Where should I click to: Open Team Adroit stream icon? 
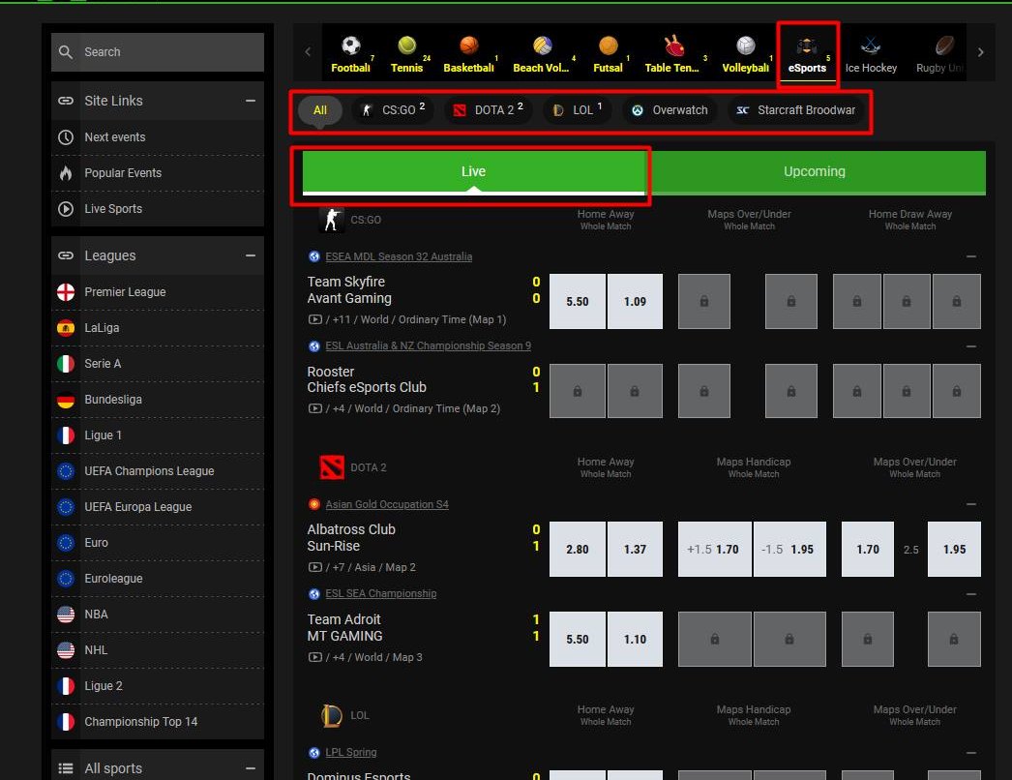[x=315, y=657]
